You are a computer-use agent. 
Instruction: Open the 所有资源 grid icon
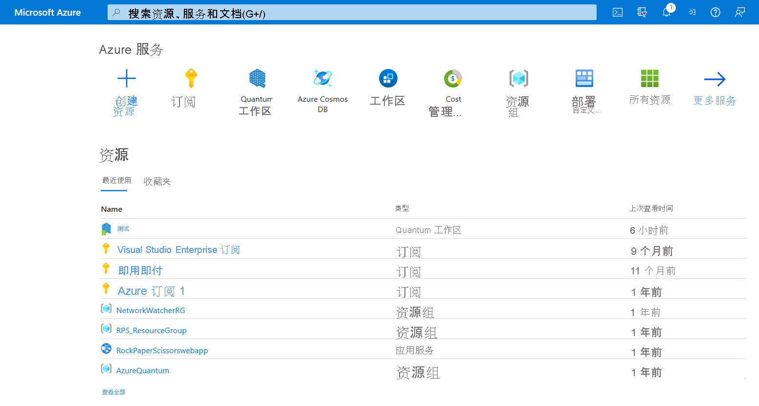[x=650, y=78]
